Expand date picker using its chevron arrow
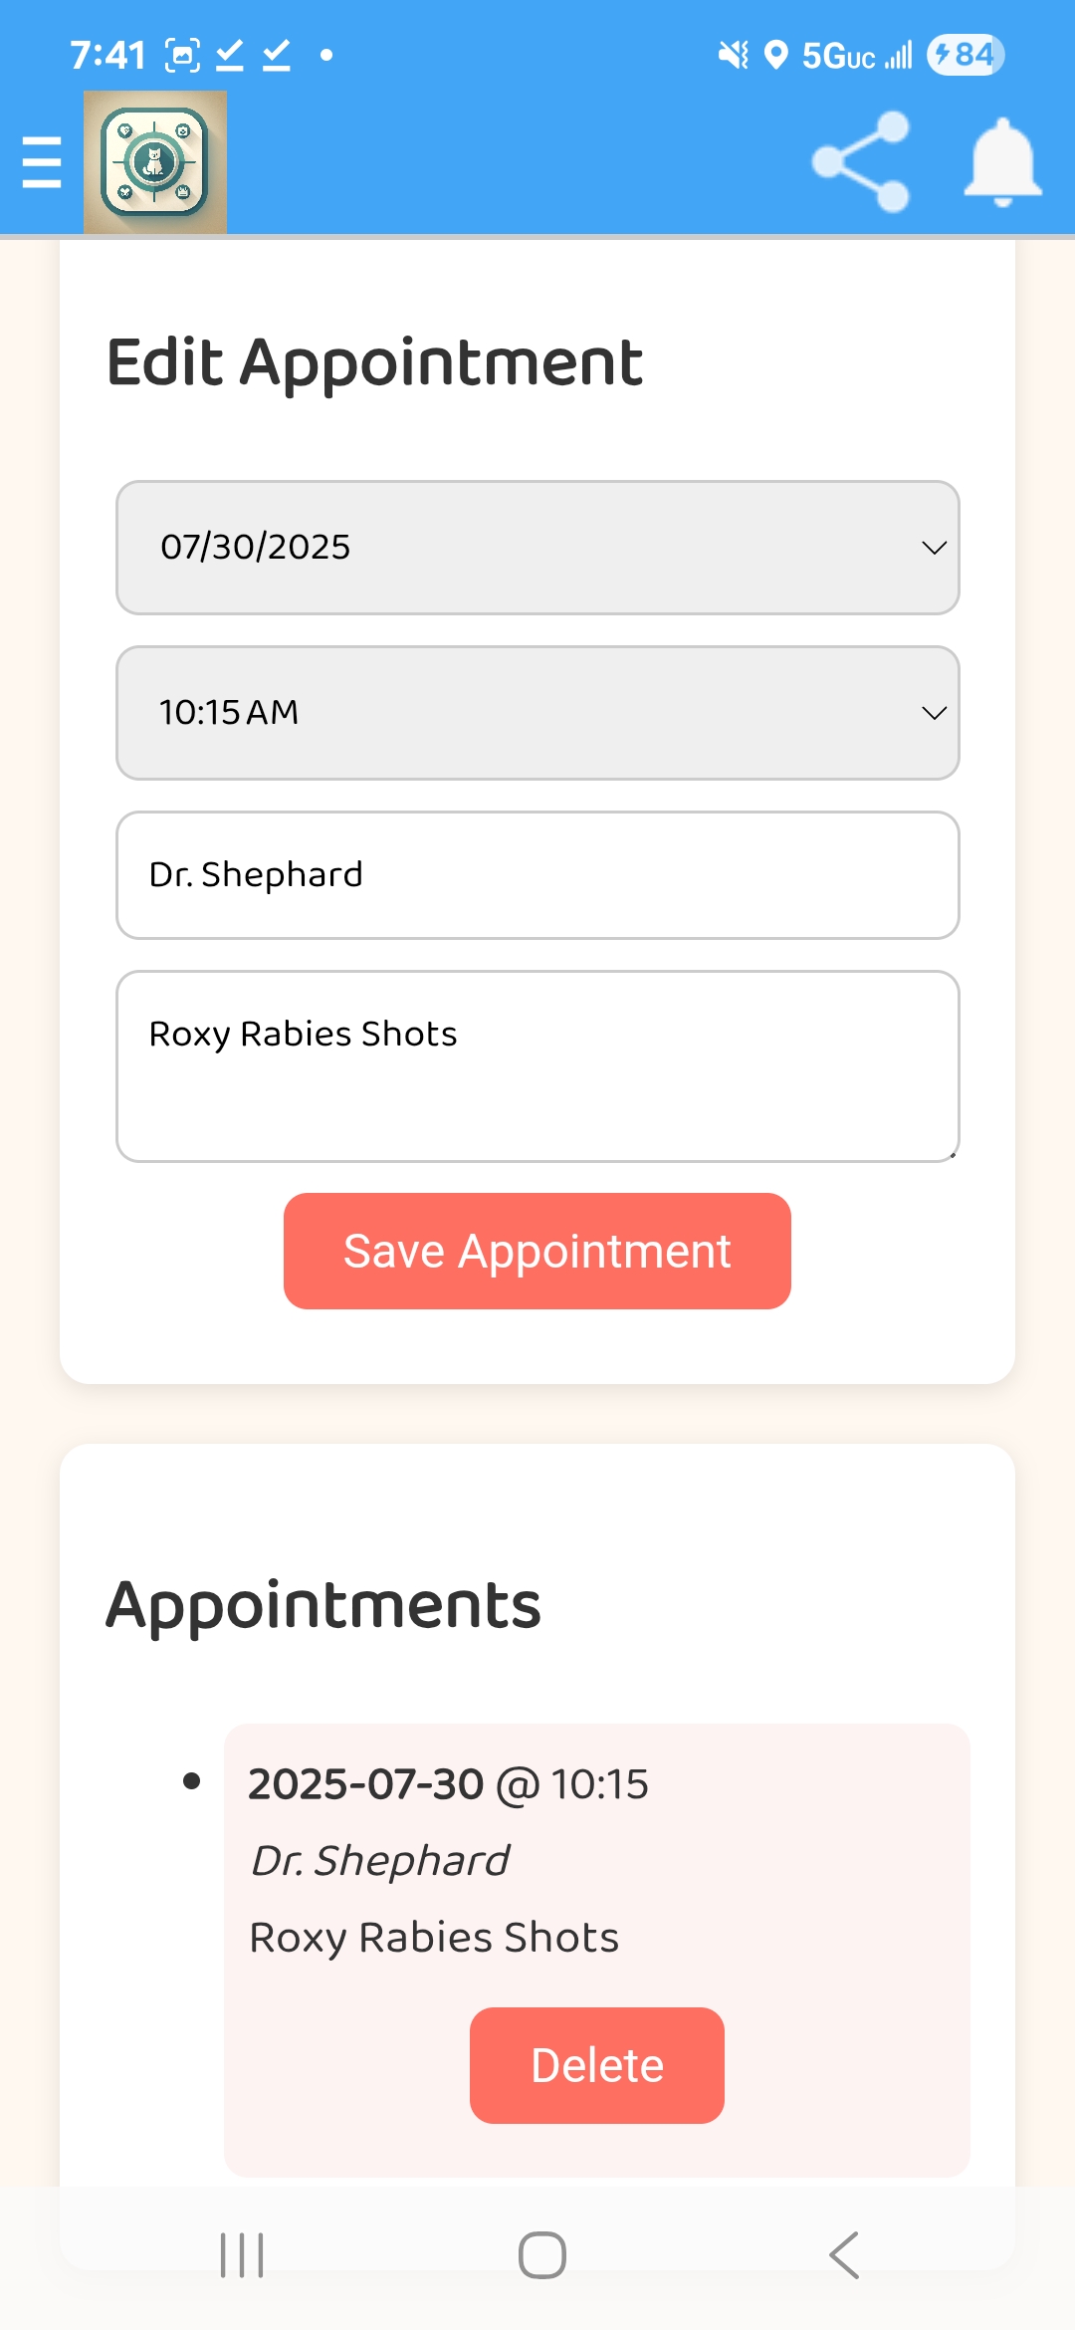Viewport: 1075px width, 2330px height. coord(934,548)
